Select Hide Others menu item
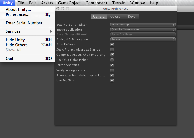Screen dimensions: 194x138 (28, 45)
